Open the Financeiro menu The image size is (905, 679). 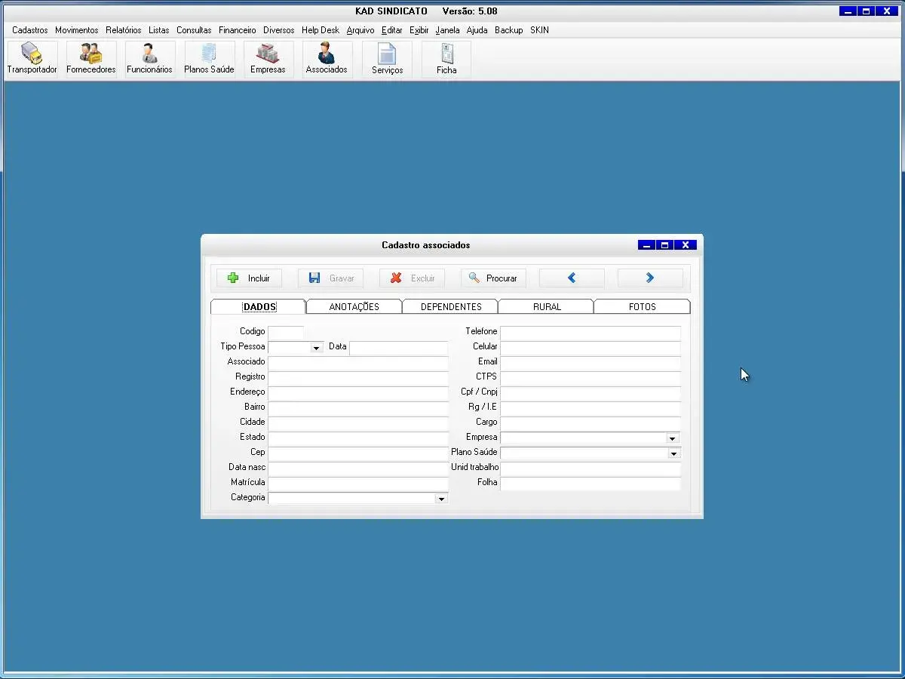coord(238,30)
